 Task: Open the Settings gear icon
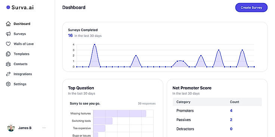[8, 84]
